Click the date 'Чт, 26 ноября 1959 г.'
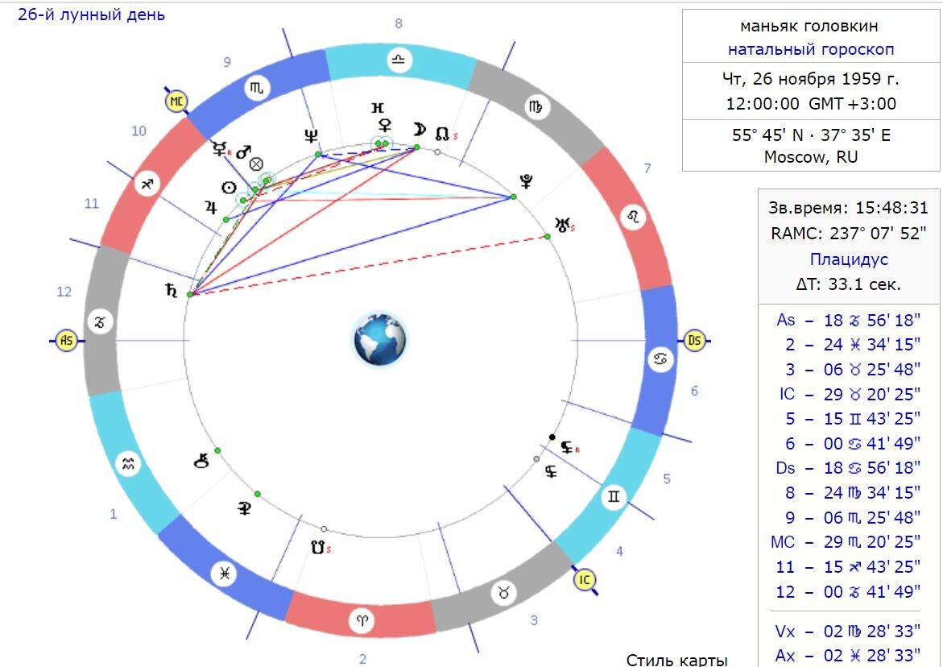This screenshot has width=943, height=667. (810, 79)
